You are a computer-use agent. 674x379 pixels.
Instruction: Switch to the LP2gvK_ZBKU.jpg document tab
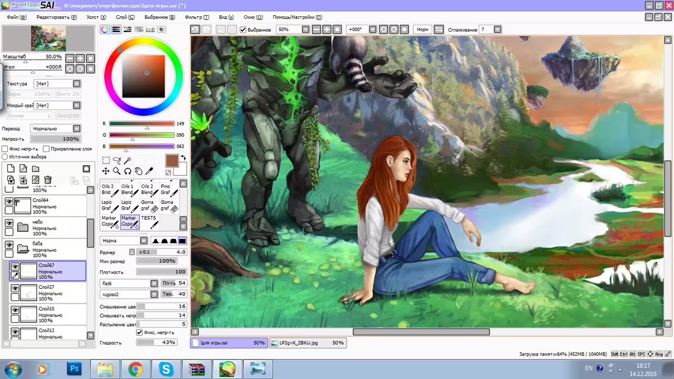coord(307,343)
